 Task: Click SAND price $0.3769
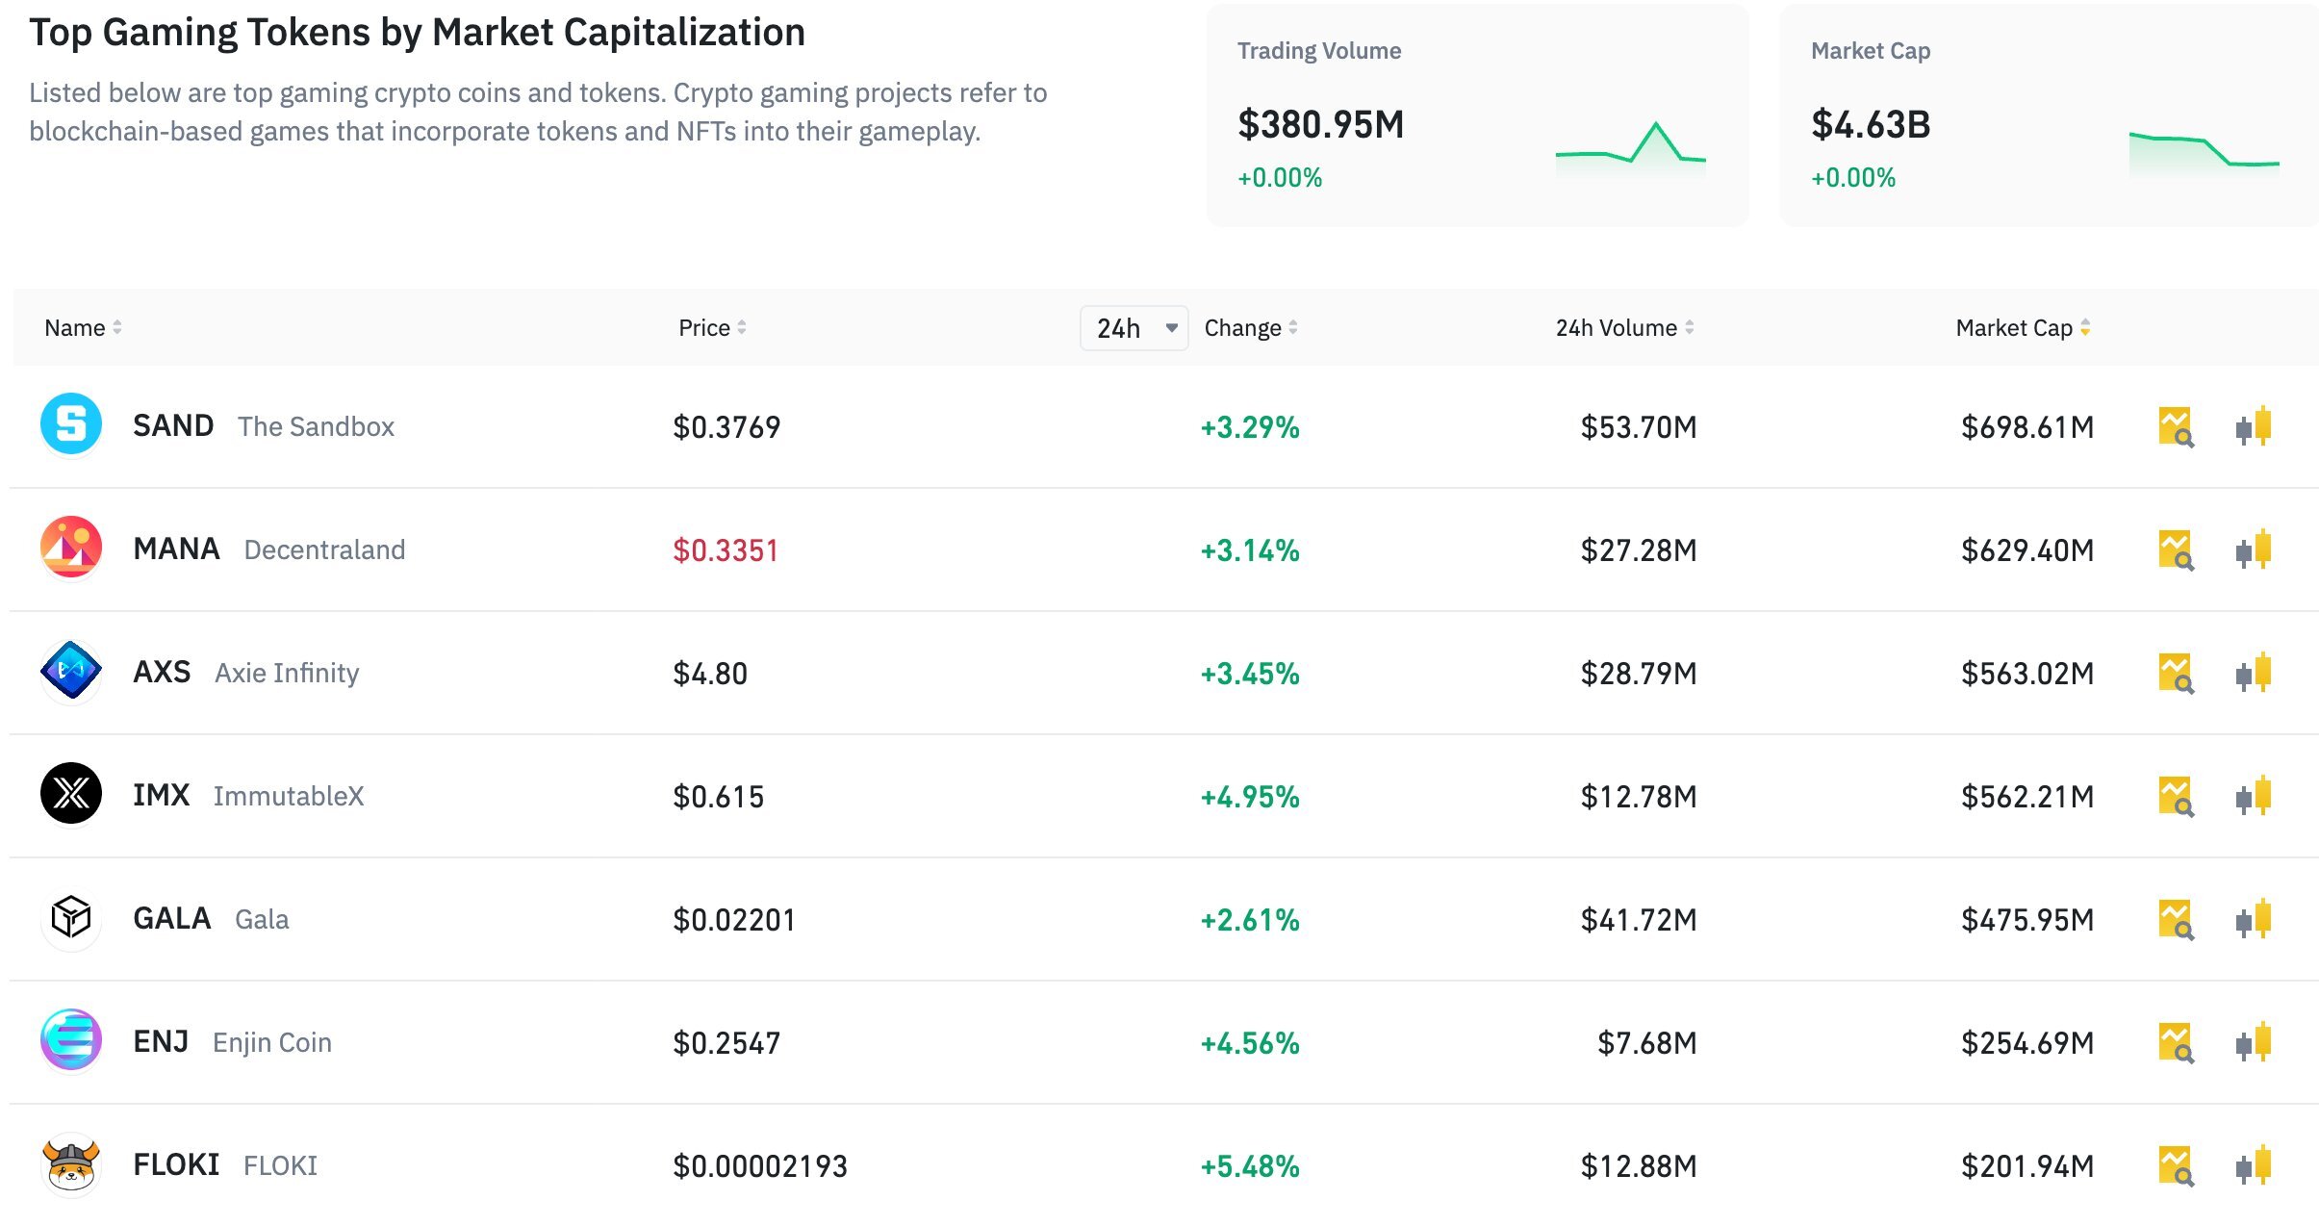[x=726, y=426]
